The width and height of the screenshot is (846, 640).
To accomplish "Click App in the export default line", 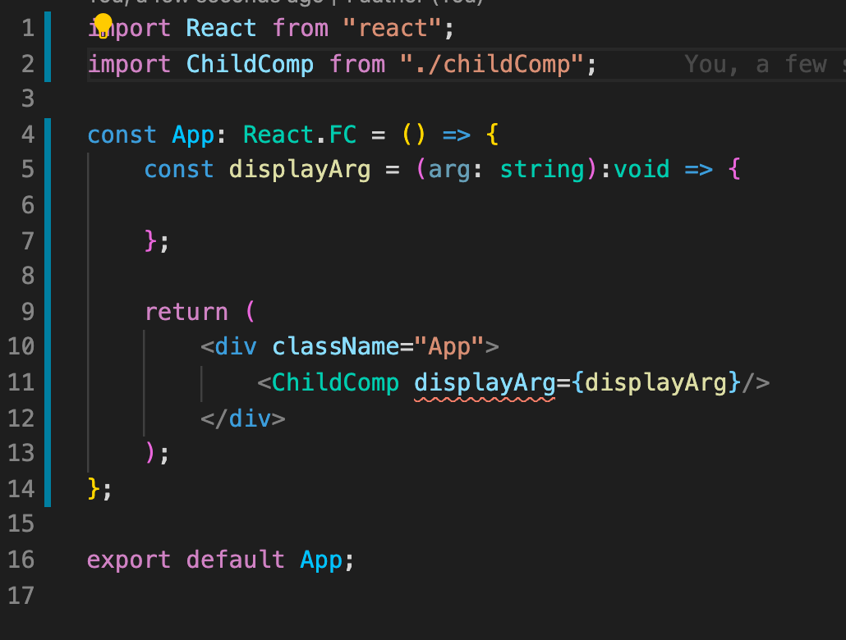I will pyautogui.click(x=321, y=560).
